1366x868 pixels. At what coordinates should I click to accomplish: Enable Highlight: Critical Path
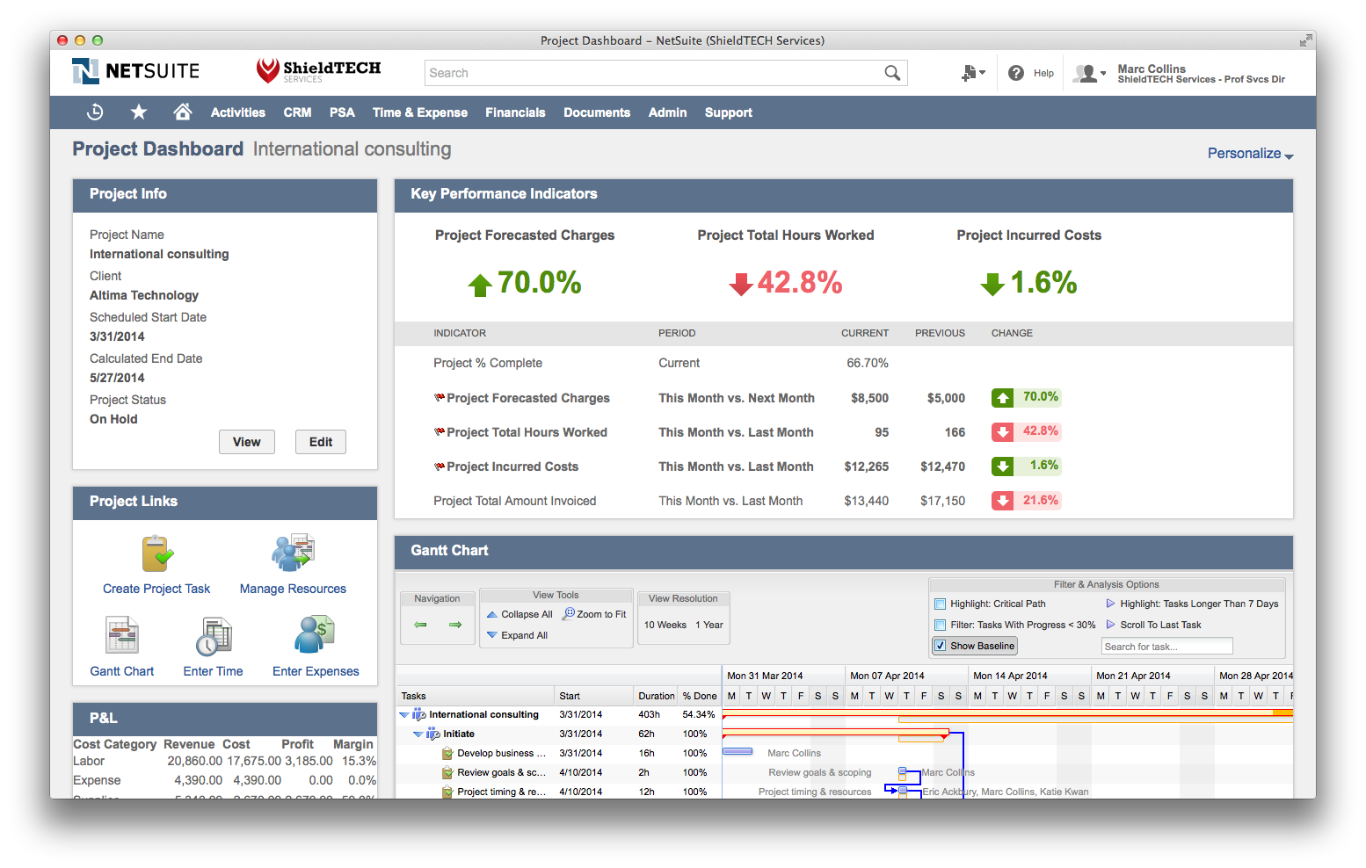click(940, 604)
